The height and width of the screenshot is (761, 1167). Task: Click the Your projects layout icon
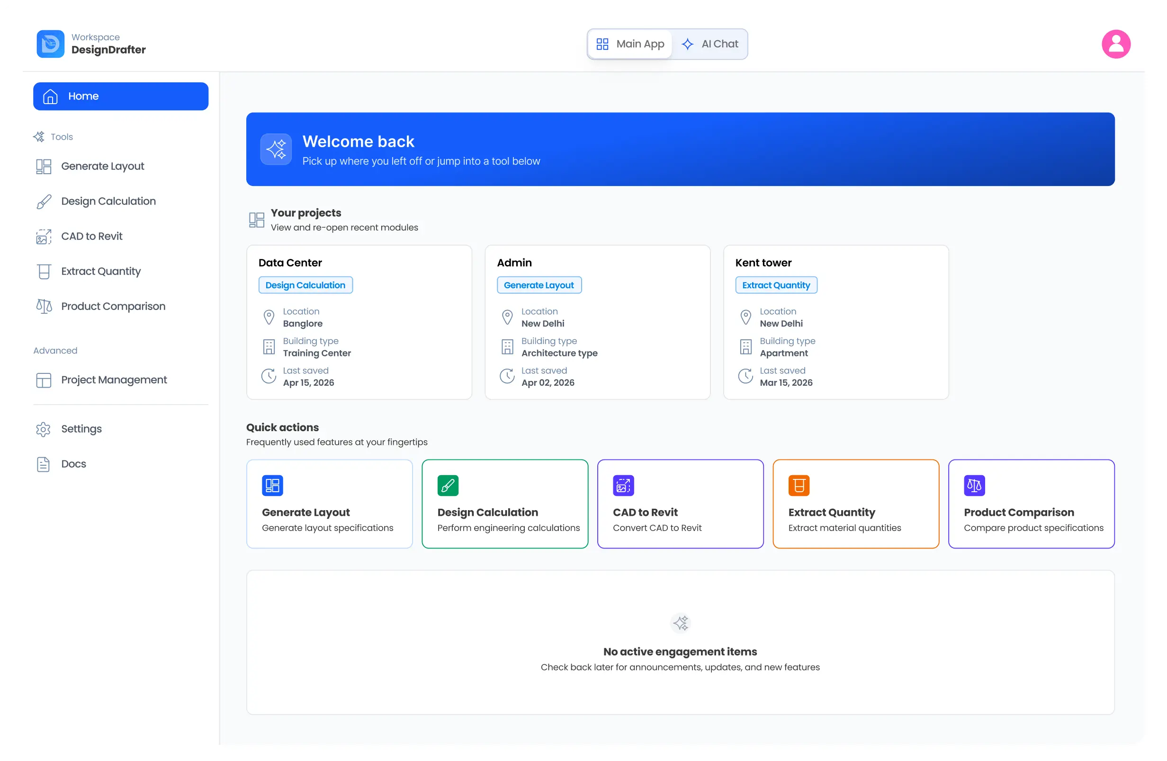point(256,220)
